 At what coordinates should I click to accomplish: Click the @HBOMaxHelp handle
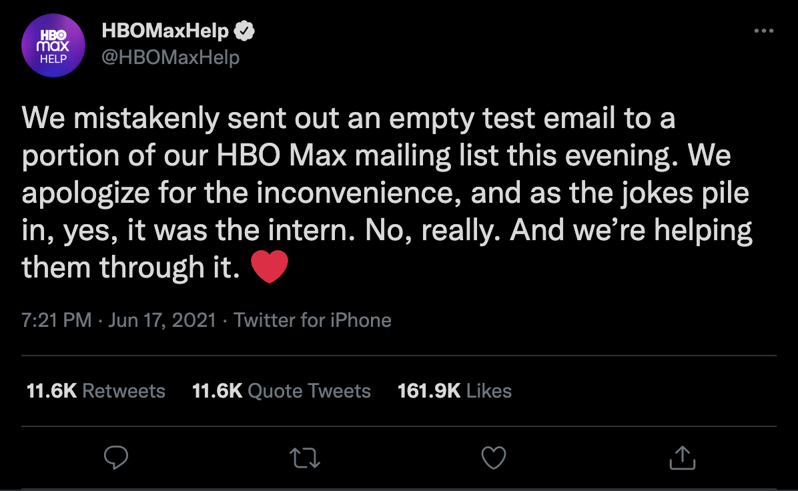171,57
